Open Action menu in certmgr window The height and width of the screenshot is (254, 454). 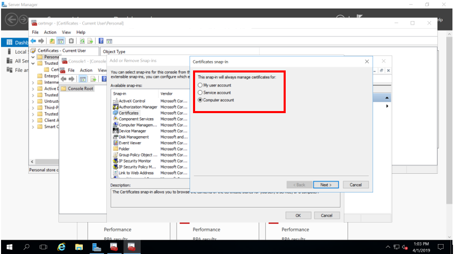coord(50,32)
